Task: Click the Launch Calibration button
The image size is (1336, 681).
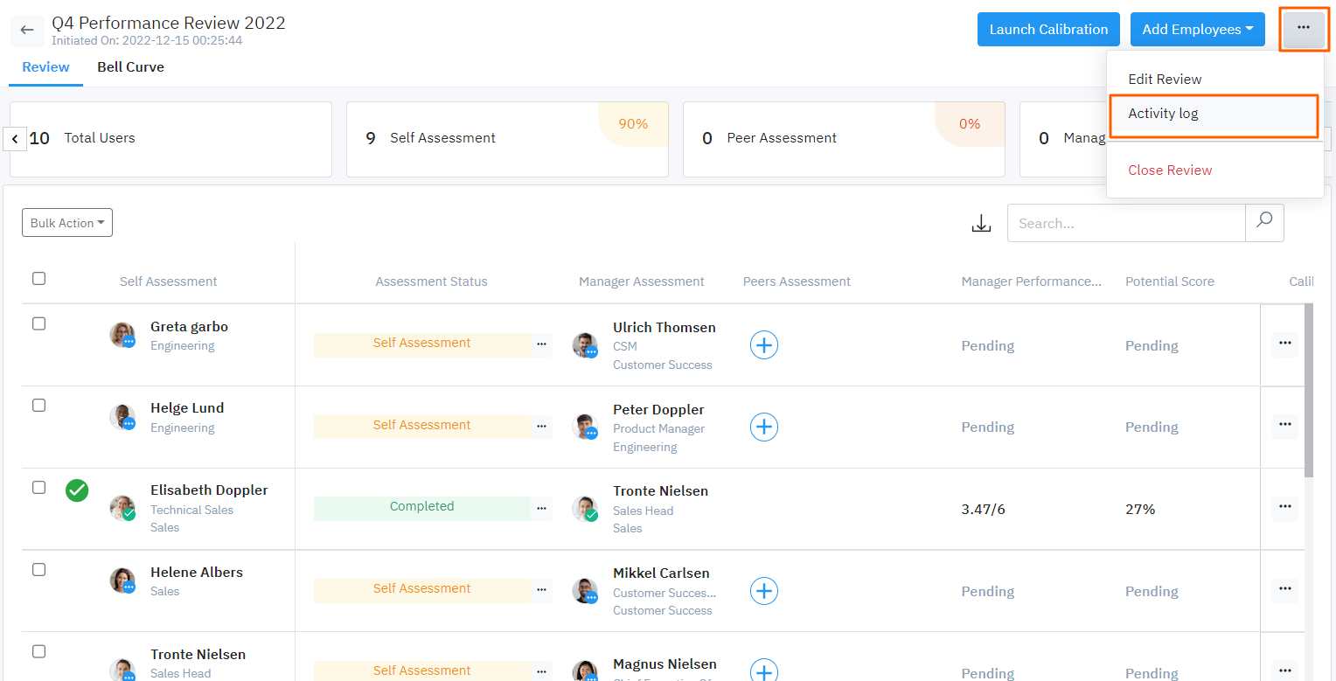Action: pos(1048,29)
